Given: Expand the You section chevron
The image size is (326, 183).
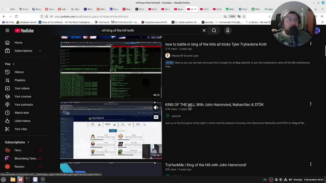Looking at the screenshot, I should click(x=13, y=64).
